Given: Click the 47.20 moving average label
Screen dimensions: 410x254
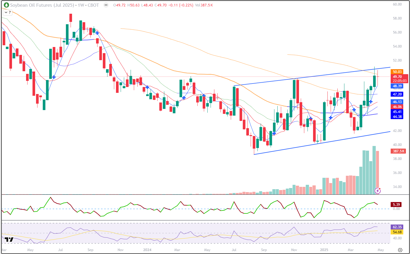Looking at the screenshot, I should 397,94.
